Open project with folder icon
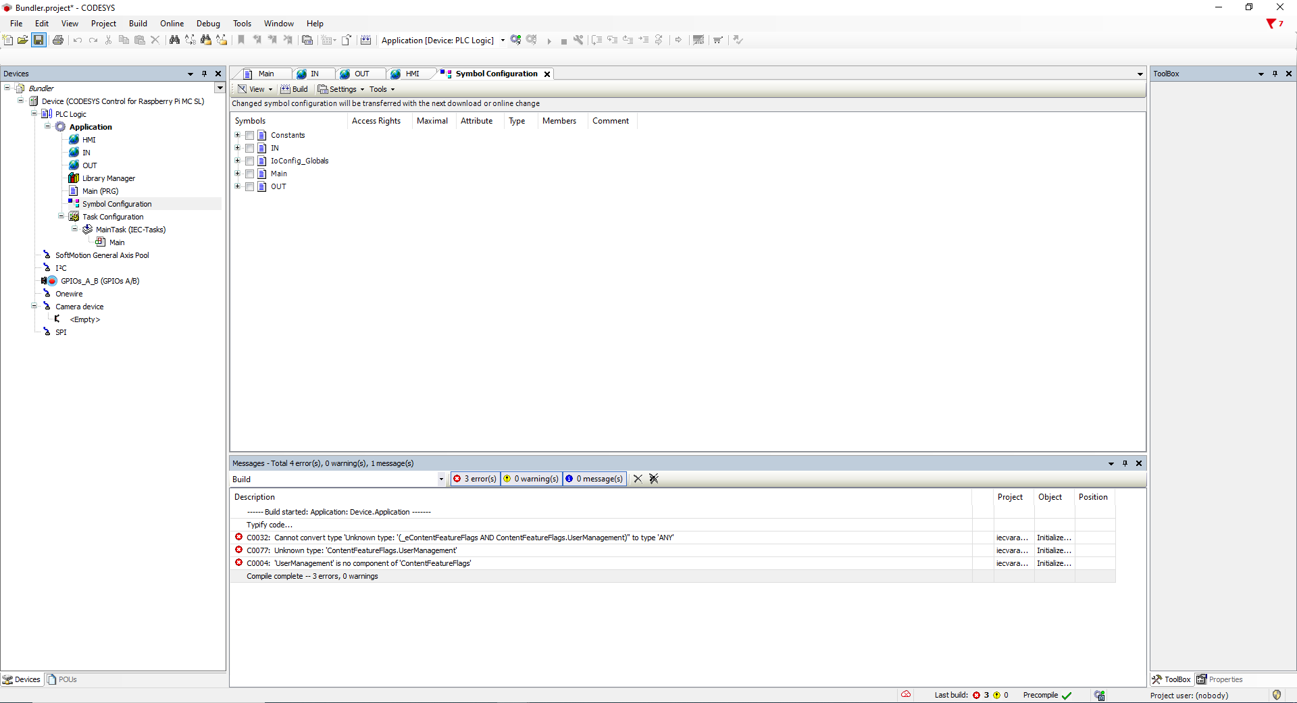 tap(23, 40)
